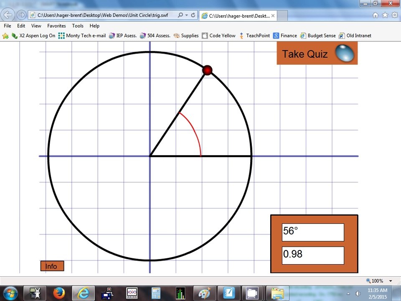Screen dimensions: 401x301
Task: Open the waveform device taskbar icon
Action: click(132, 293)
